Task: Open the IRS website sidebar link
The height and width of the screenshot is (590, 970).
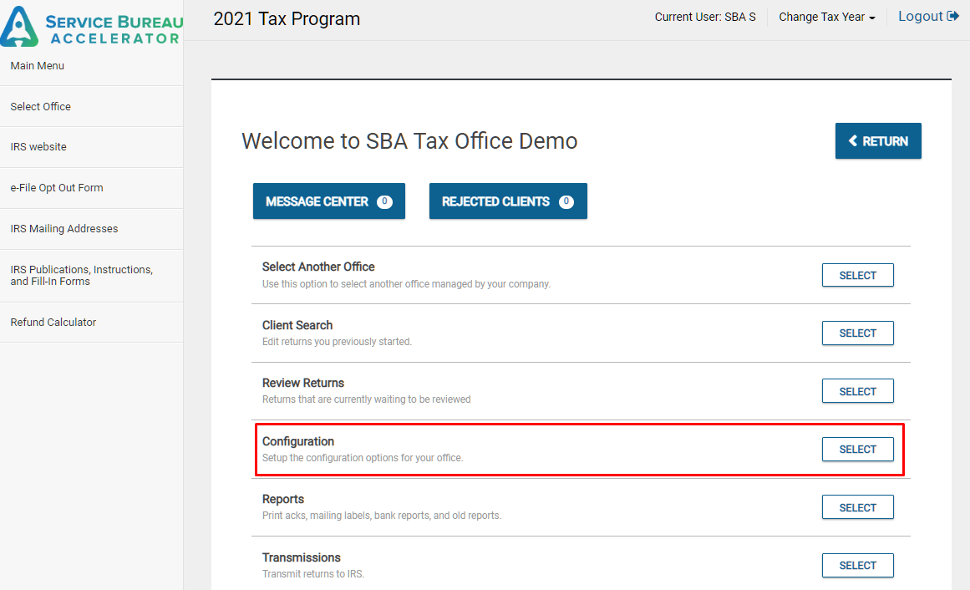Action: point(38,147)
